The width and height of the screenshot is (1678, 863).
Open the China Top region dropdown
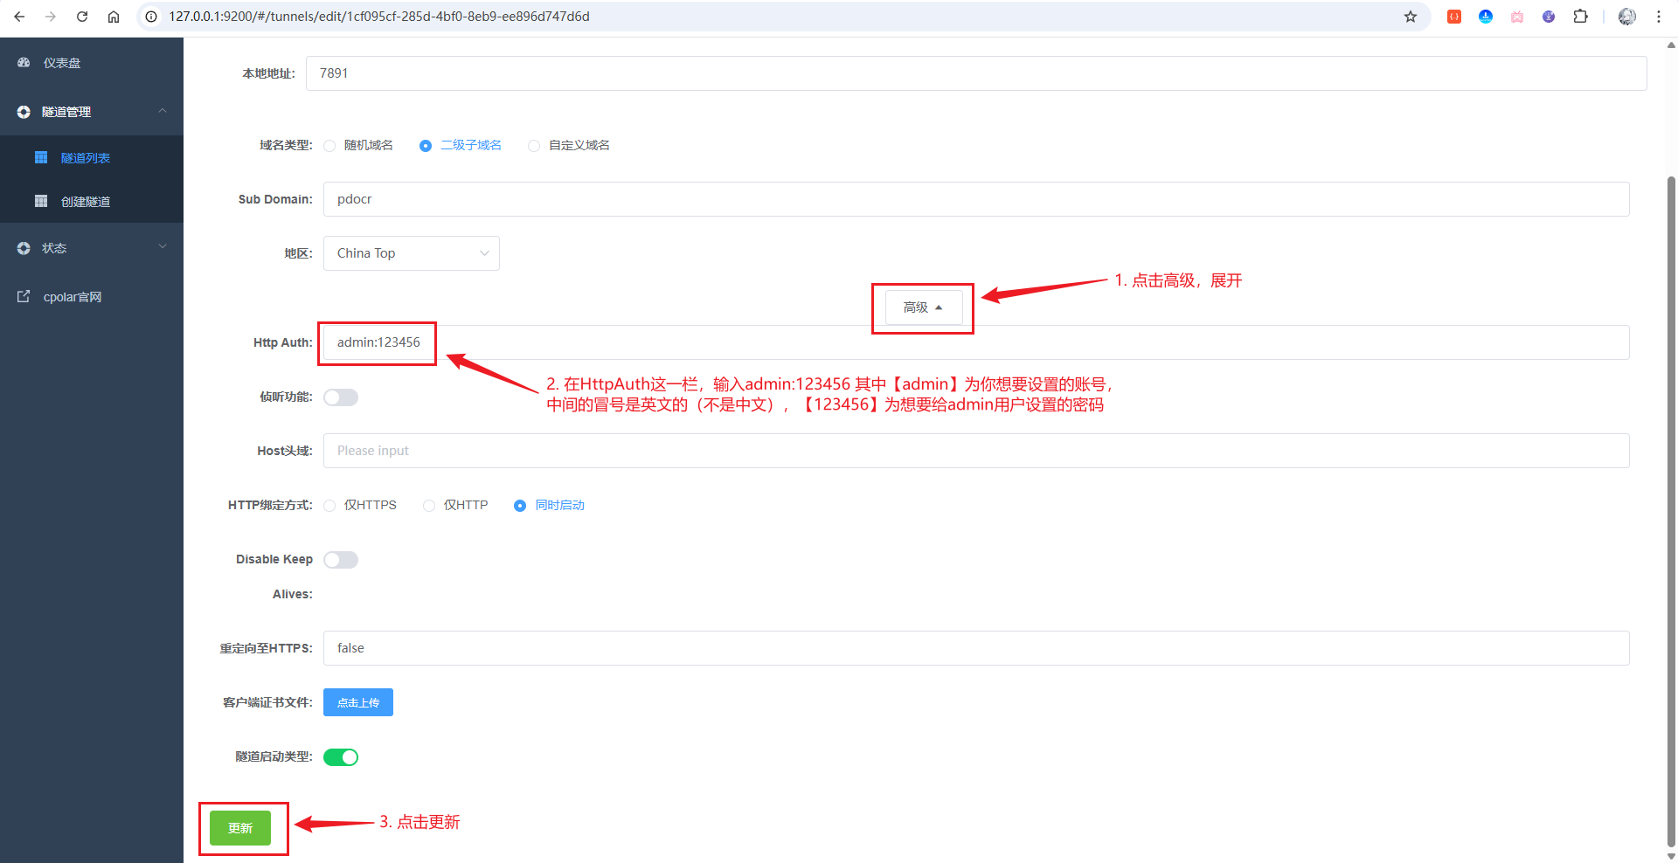[x=411, y=253]
